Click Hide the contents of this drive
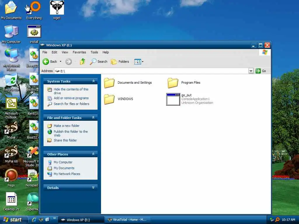This screenshot has height=224, width=299. [71, 91]
